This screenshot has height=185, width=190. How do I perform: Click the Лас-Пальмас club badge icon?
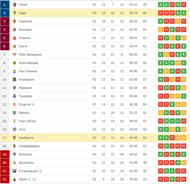point(15,71)
